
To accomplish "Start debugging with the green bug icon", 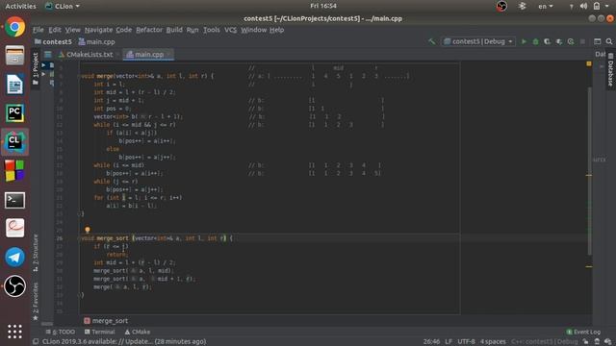I will pyautogui.click(x=535, y=41).
